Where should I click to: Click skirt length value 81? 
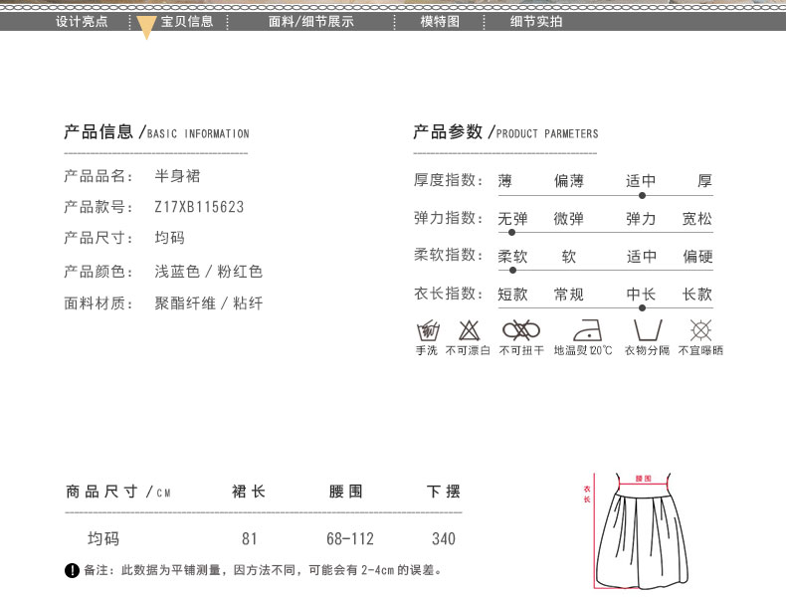coord(250,539)
